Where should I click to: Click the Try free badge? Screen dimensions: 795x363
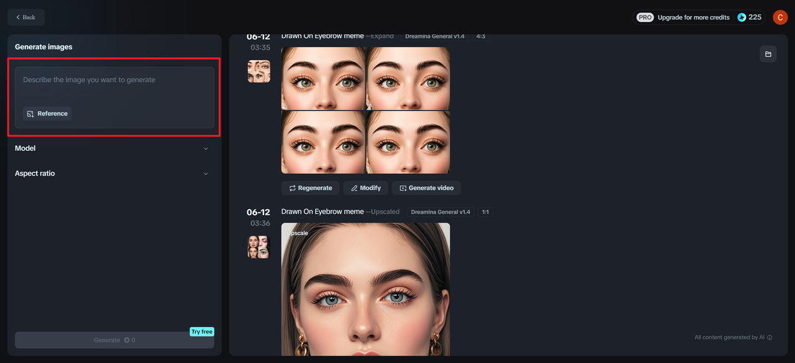tap(202, 332)
